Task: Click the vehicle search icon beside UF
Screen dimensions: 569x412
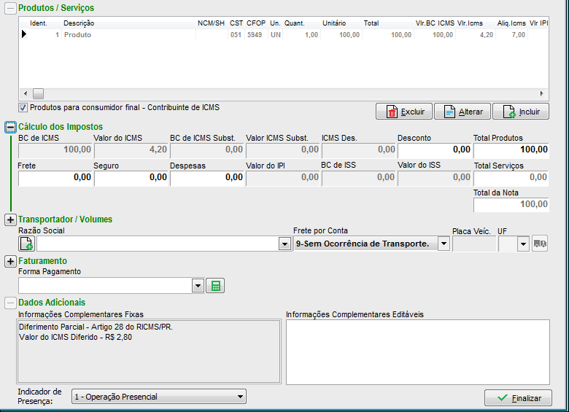Action: coord(541,244)
